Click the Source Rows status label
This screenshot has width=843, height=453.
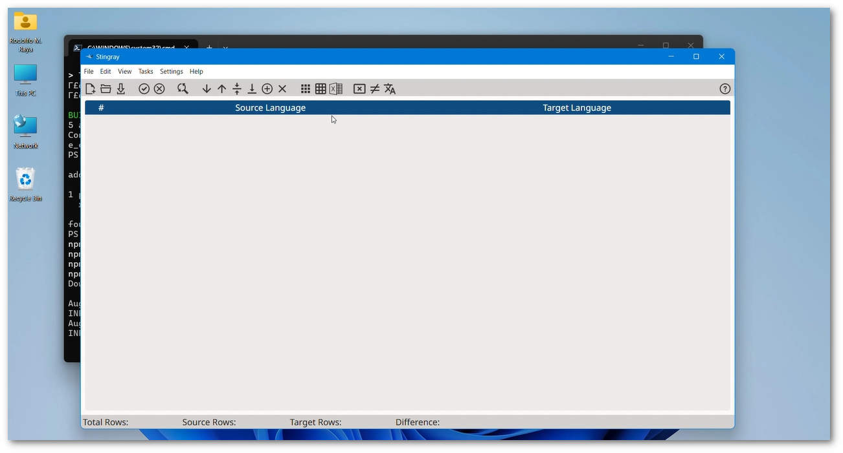coord(209,422)
